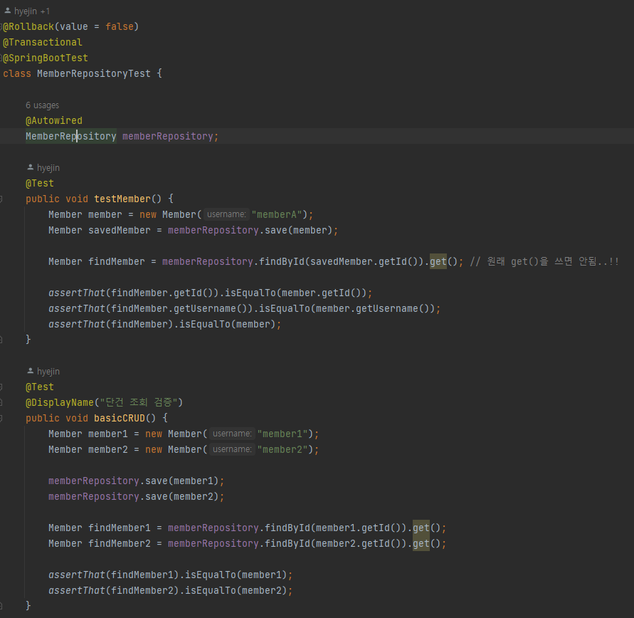This screenshot has width=634, height=618.
Task: Click the hyejin author hint above basicCRUD
Action: click(x=43, y=371)
